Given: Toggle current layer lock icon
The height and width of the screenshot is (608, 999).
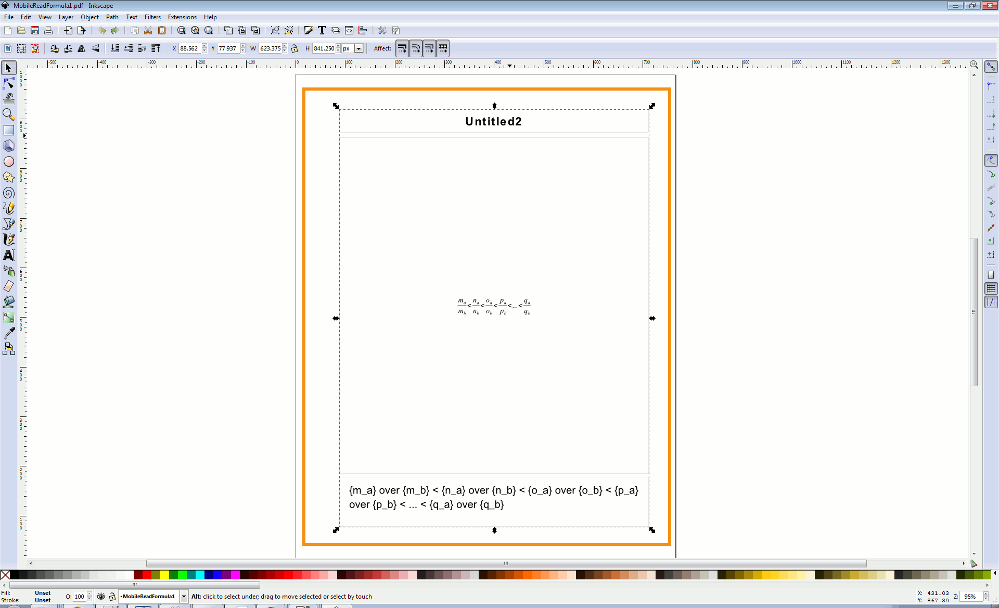Looking at the screenshot, I should pyautogui.click(x=112, y=597).
